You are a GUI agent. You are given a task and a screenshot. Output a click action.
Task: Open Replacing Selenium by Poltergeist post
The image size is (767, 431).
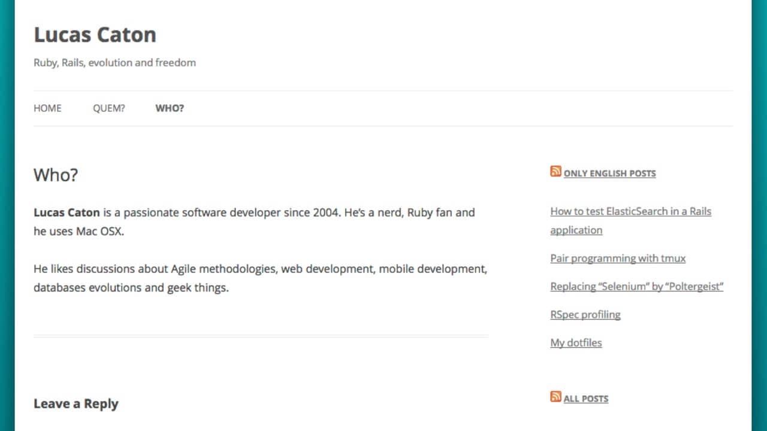(x=636, y=287)
